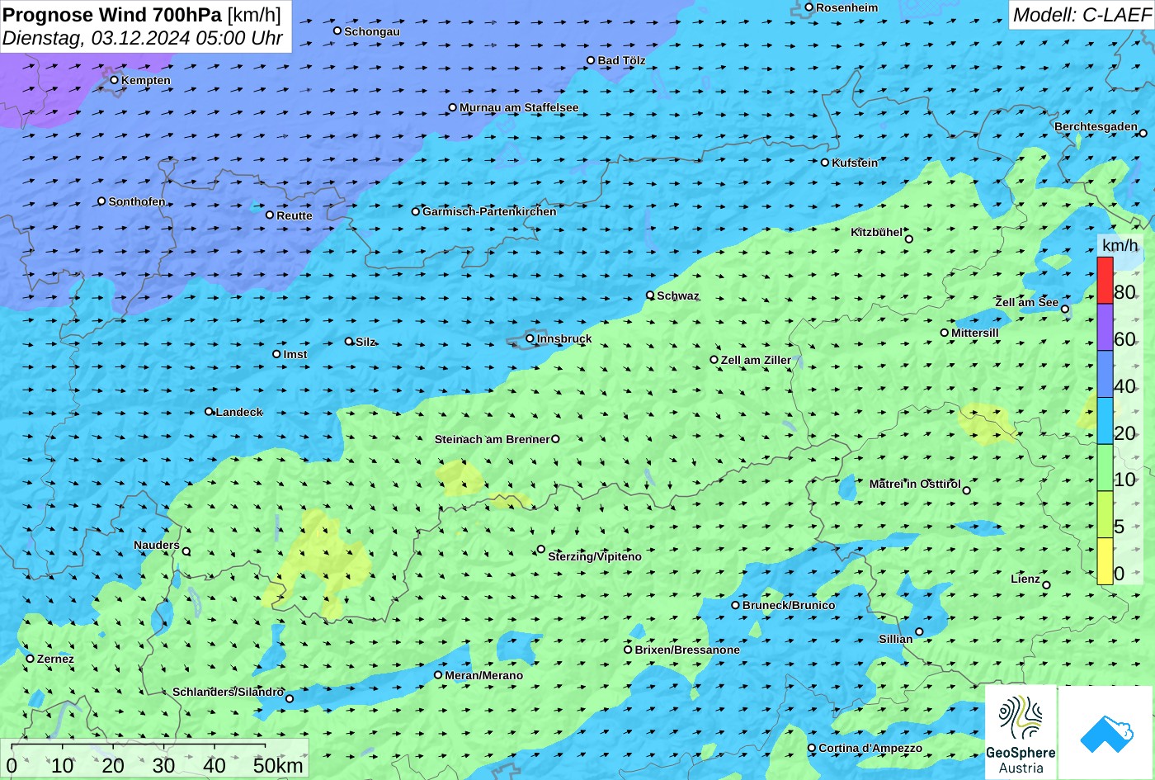Screen dimensions: 1155x780
Task: Click the GeoSphere Austria logo
Action: pyautogui.click(x=1021, y=732)
